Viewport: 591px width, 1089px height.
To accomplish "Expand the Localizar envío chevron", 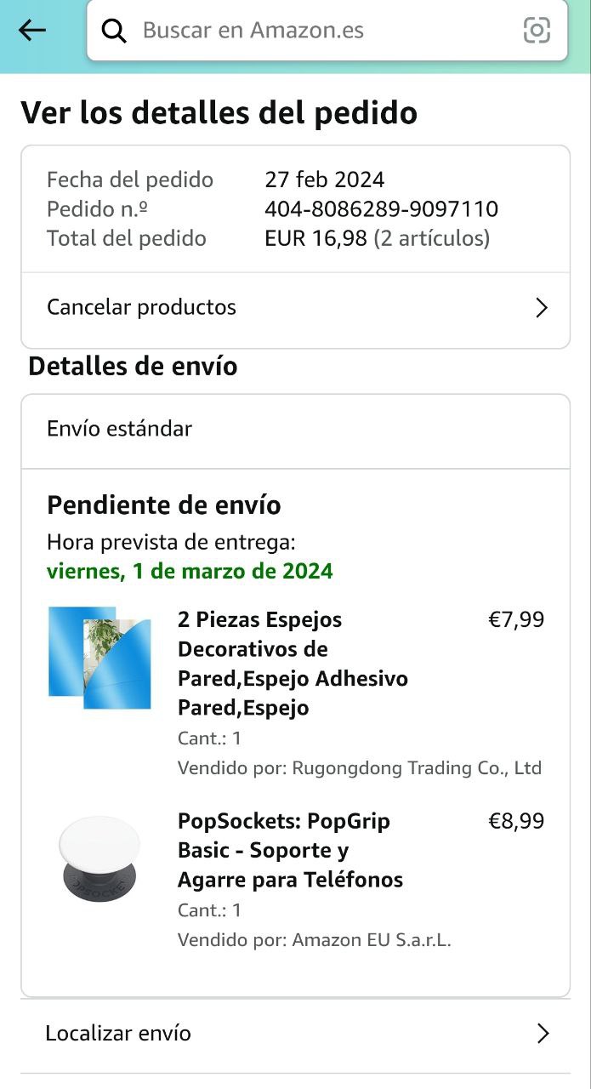I will pyautogui.click(x=543, y=1034).
